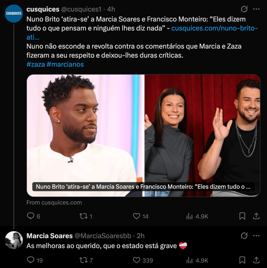Share the cusquices tweet
This screenshot has height=268, width=267.
point(256,216)
